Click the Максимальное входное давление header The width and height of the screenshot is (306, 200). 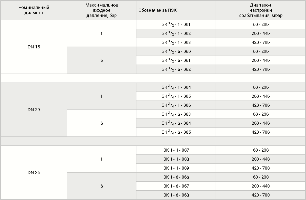click(101, 10)
